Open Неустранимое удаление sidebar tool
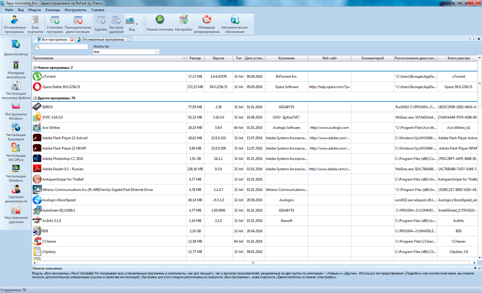Screen dimensions: 482x293 click(16, 214)
